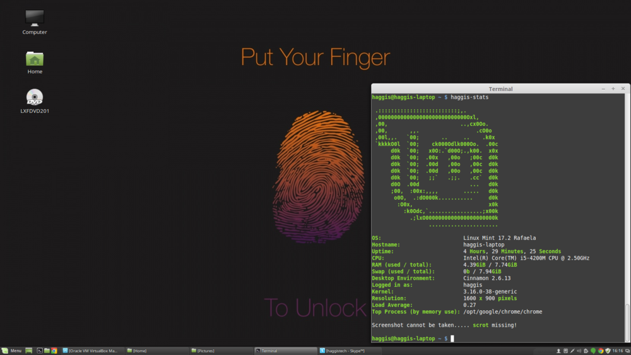
Task: Click the removable drives tray icon
Action: pos(565,351)
